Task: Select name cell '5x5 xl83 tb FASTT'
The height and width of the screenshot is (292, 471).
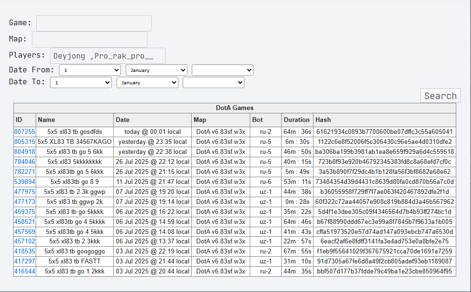Action: 75,261
